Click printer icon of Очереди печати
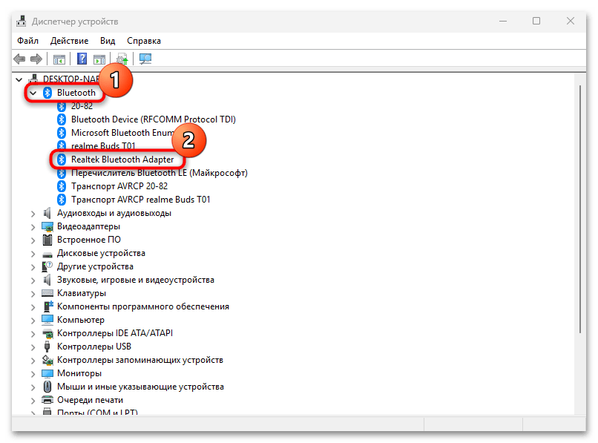The image size is (598, 443). (47, 400)
